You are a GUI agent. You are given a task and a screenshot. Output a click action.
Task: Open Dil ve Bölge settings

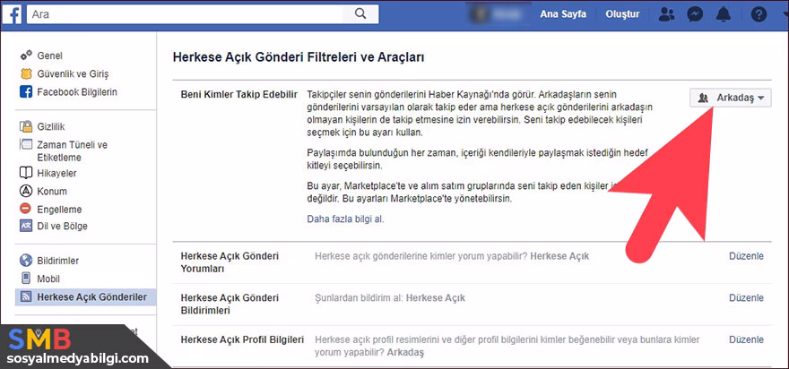point(63,226)
